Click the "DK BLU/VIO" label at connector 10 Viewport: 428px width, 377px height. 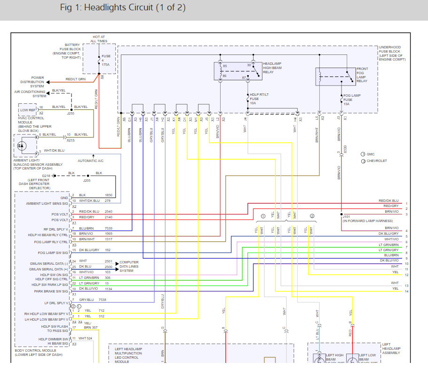coord(389,261)
